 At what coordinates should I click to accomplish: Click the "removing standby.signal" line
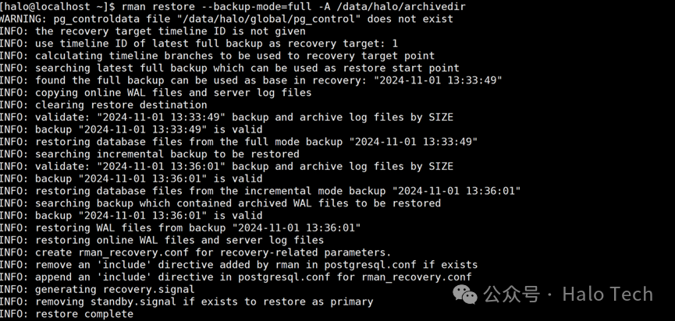(187, 302)
